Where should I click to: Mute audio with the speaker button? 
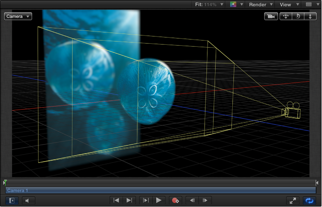click(x=28, y=200)
